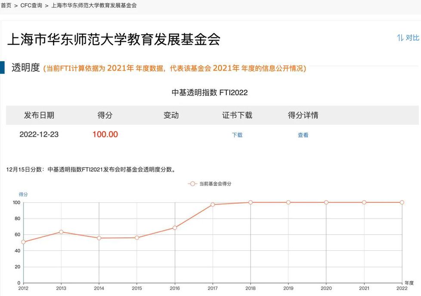
Task: Open the CFC查询 breadcrumb link
Action: coord(31,5)
